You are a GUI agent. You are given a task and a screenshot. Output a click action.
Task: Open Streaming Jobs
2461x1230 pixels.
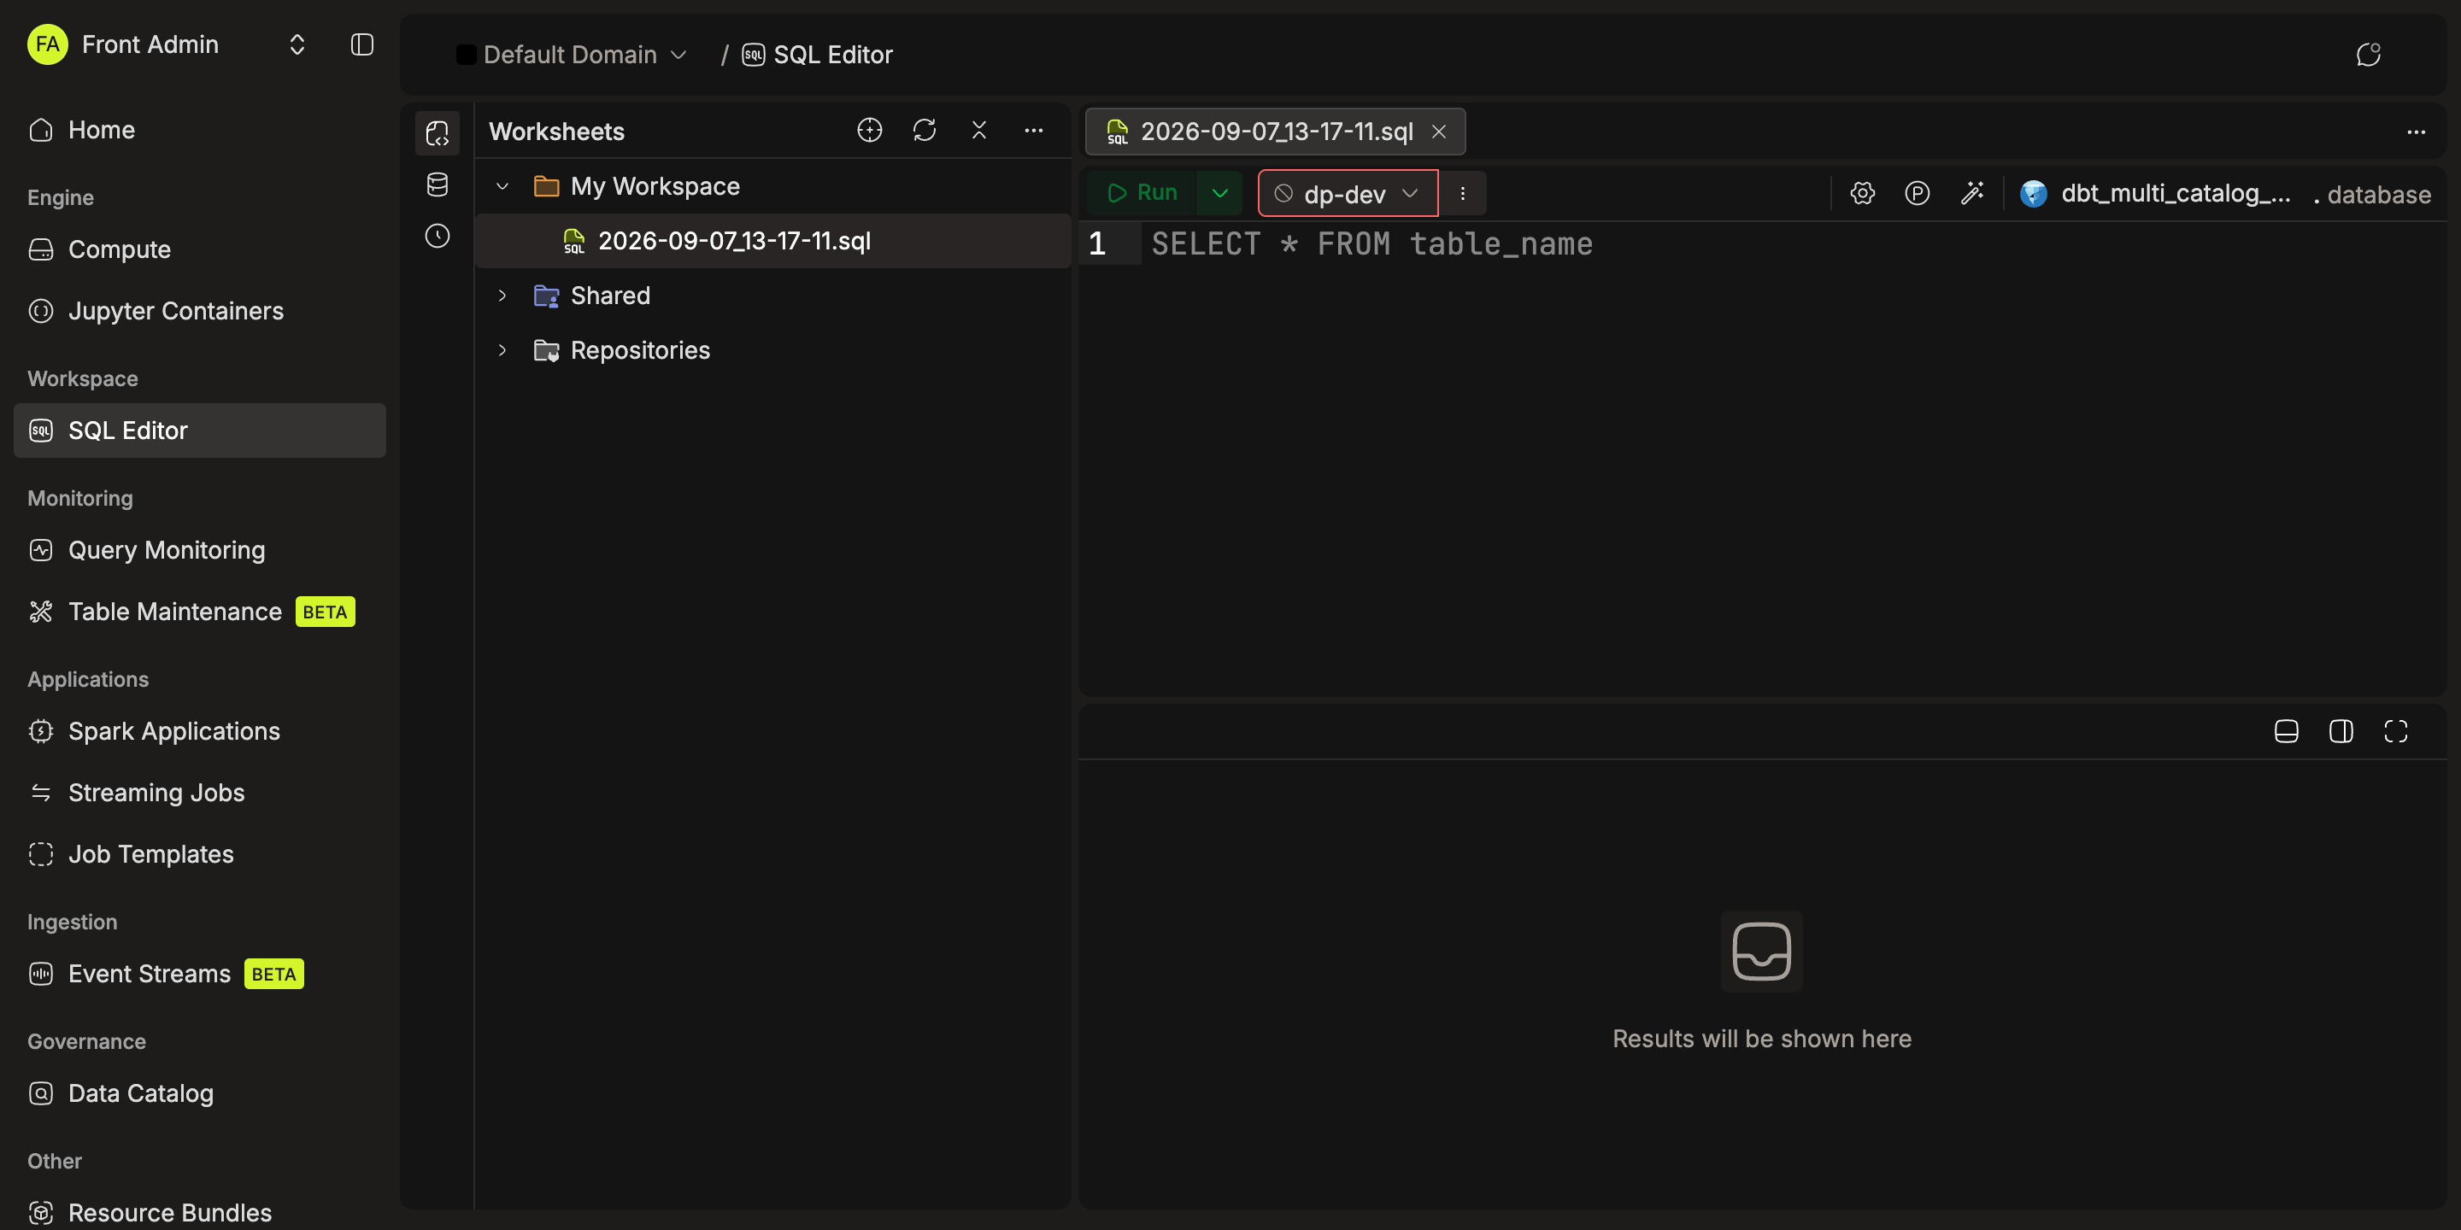click(x=199, y=792)
